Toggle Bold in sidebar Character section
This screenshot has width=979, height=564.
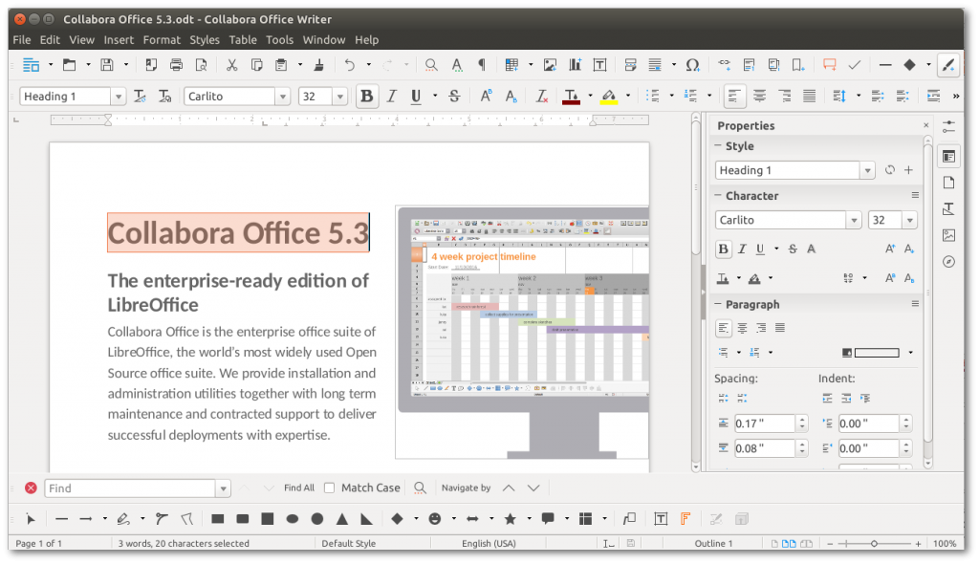pyautogui.click(x=723, y=249)
